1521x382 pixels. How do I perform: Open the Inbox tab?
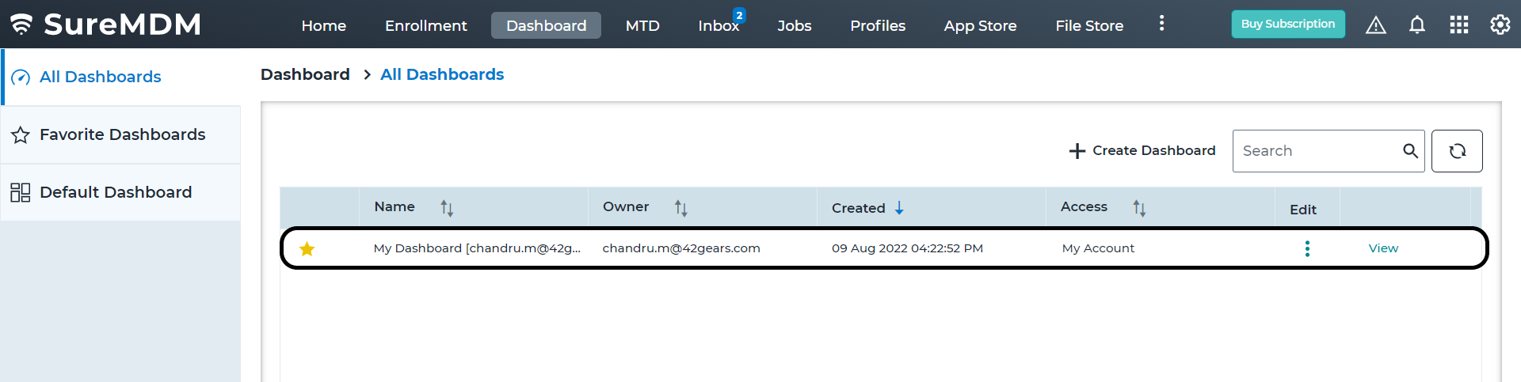(718, 26)
